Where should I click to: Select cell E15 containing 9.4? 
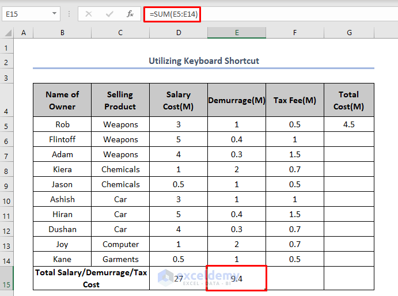pos(236,279)
